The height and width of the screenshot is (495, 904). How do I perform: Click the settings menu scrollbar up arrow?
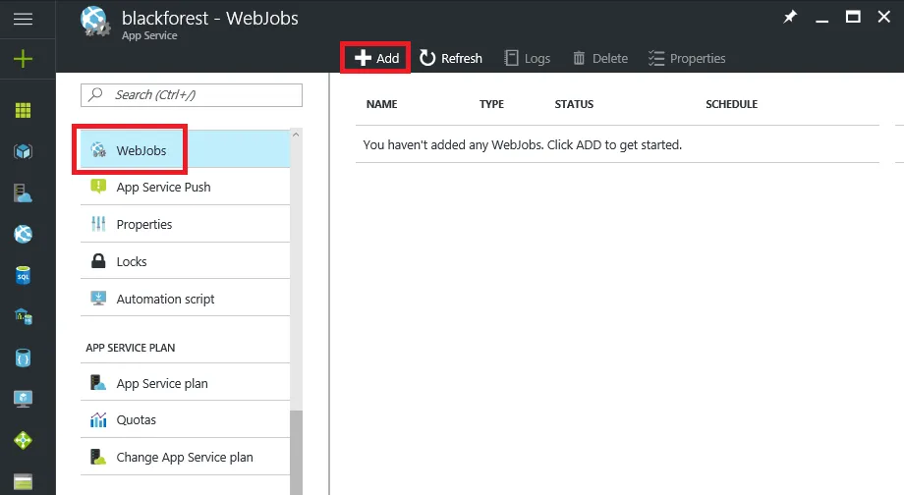(x=296, y=135)
